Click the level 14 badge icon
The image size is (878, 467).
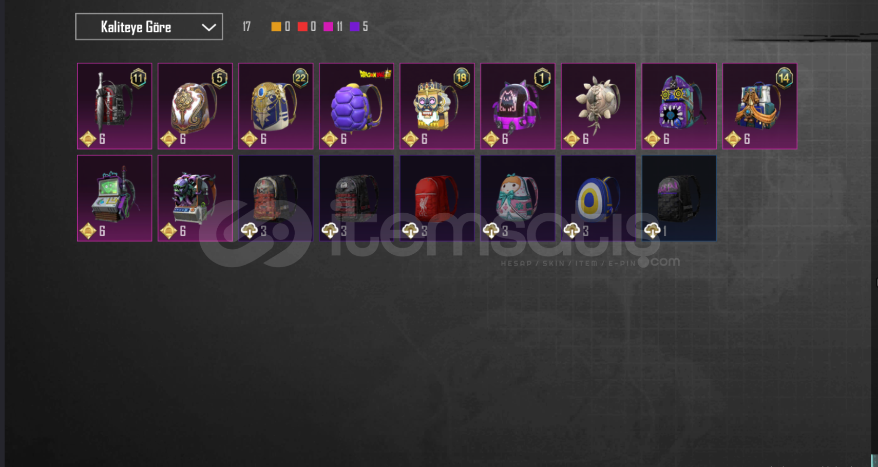pyautogui.click(x=784, y=78)
